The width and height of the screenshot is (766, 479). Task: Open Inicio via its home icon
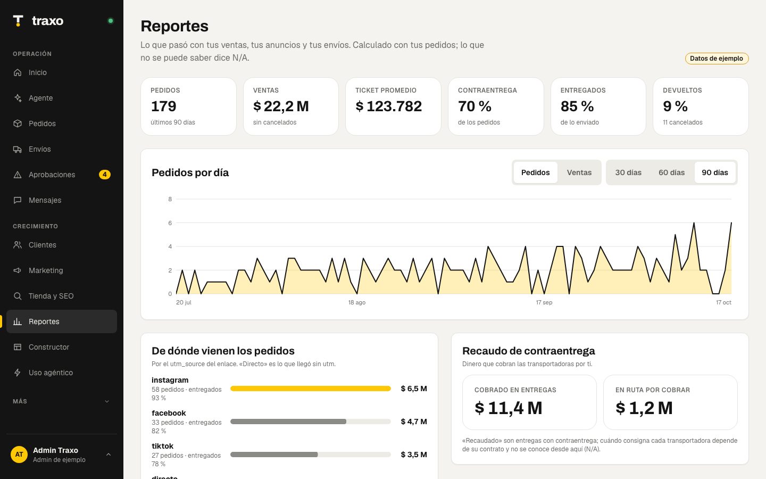point(18,72)
